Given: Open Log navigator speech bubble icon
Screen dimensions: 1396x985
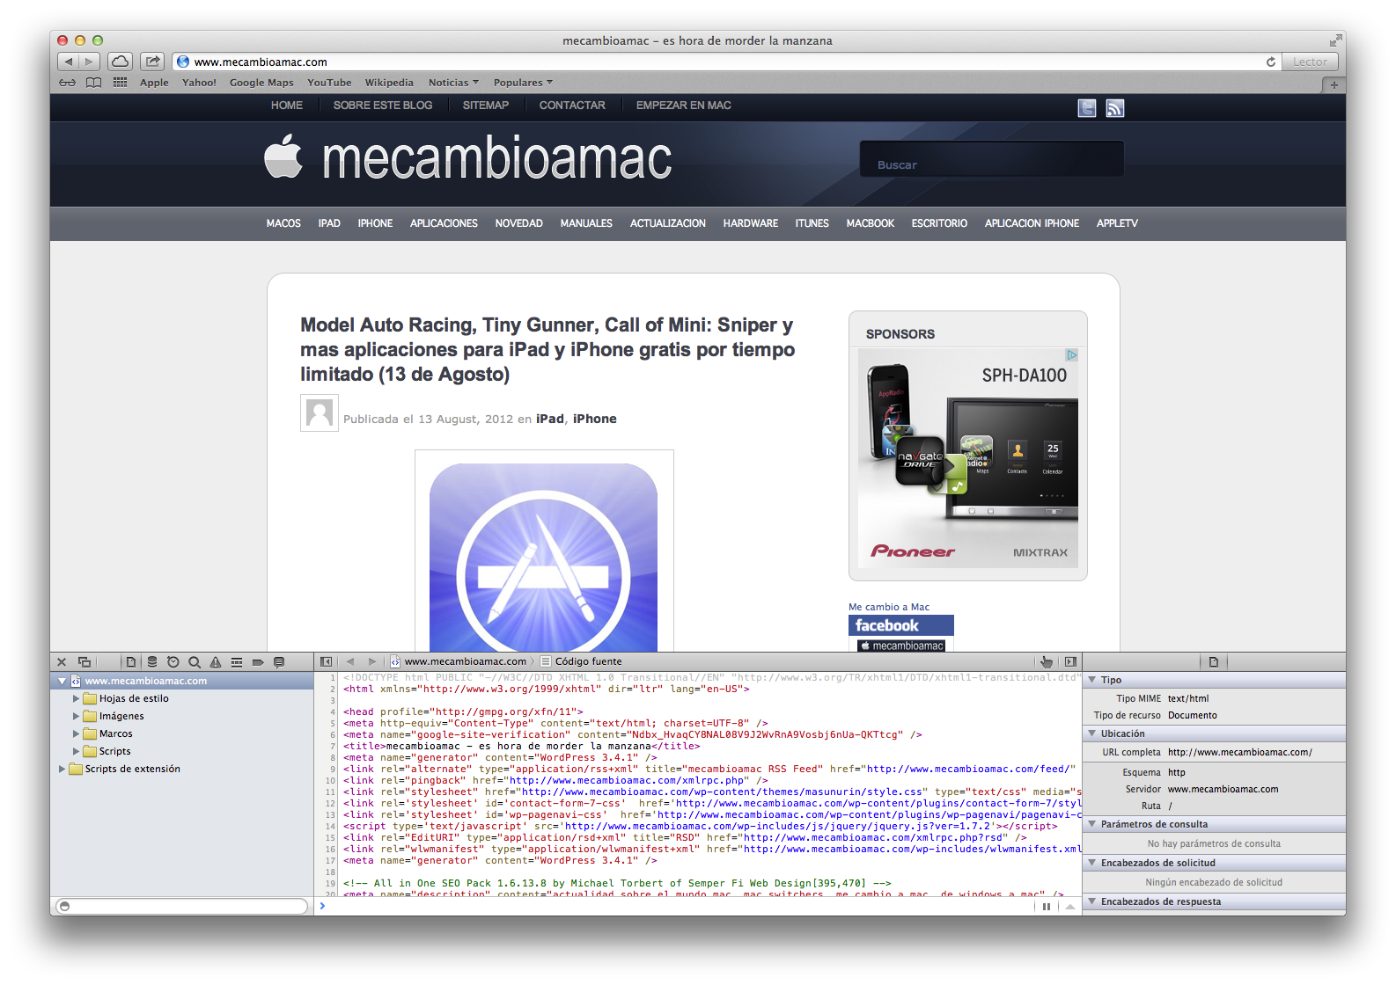Looking at the screenshot, I should point(279,662).
